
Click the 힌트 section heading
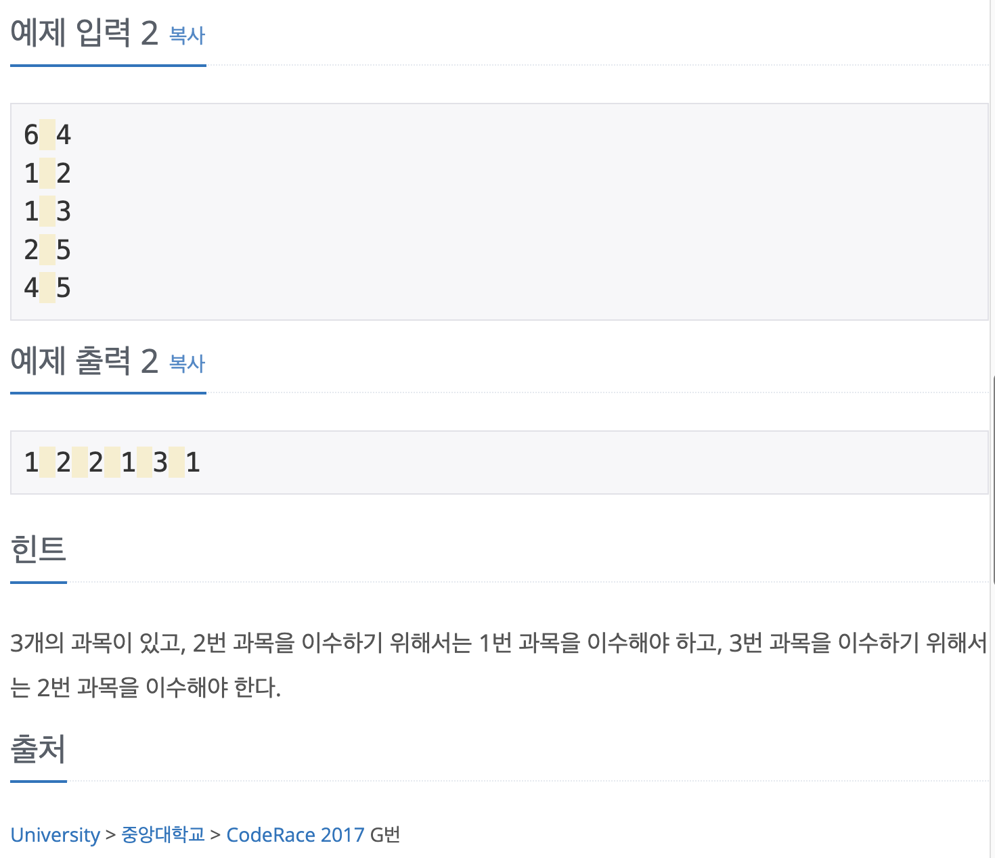pos(38,549)
